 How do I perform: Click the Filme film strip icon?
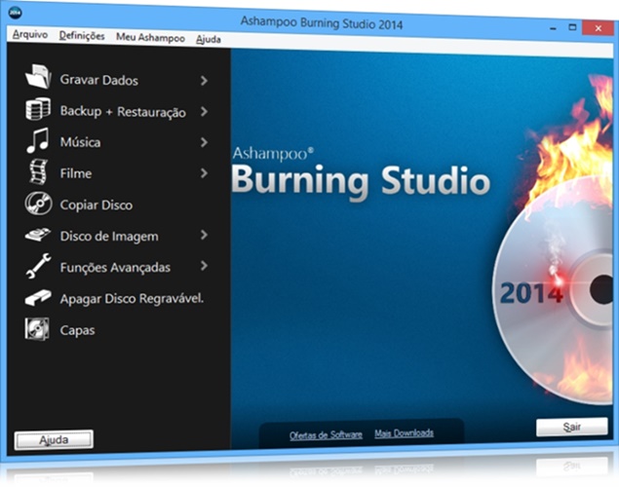pyautogui.click(x=39, y=172)
